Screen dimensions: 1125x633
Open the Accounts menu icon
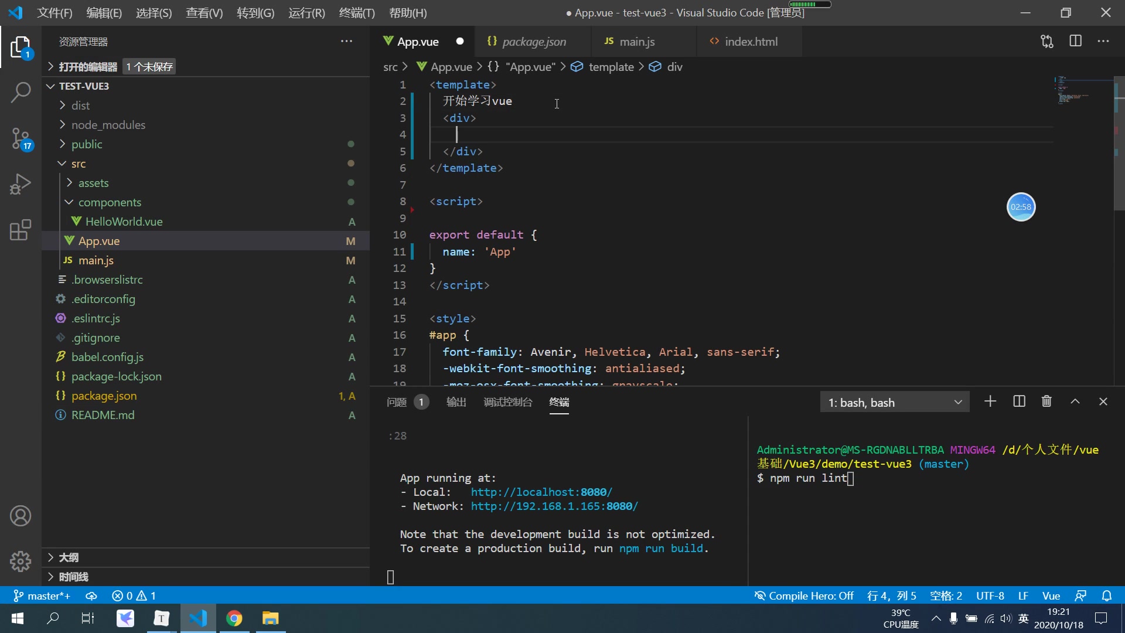(21, 516)
